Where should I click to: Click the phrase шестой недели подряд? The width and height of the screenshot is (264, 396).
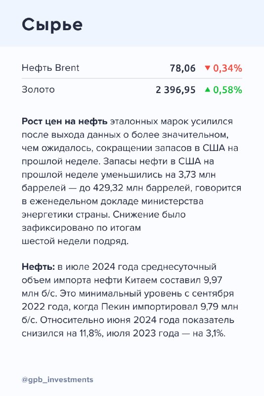point(75,242)
